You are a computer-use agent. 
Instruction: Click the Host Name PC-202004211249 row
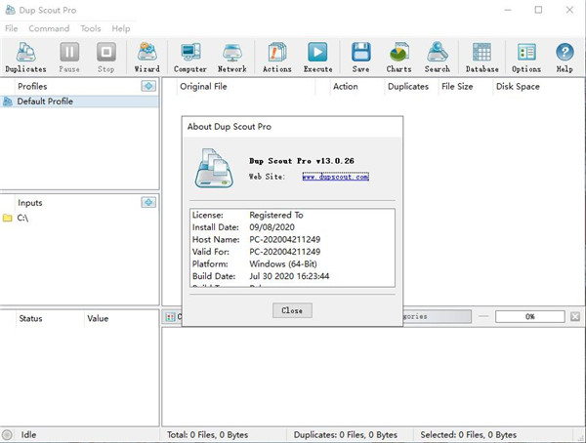click(292, 239)
